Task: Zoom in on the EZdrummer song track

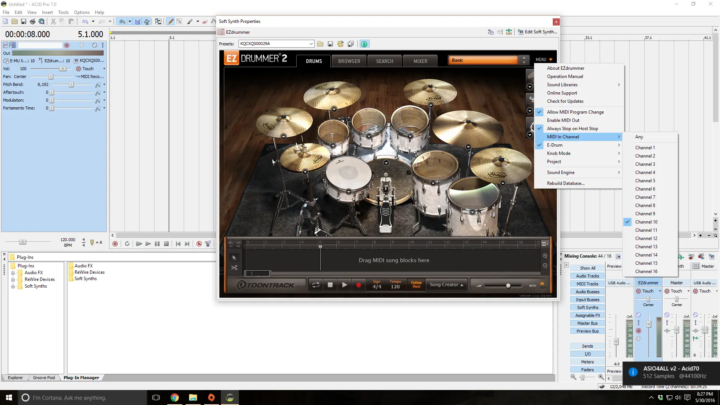Action: [x=545, y=256]
